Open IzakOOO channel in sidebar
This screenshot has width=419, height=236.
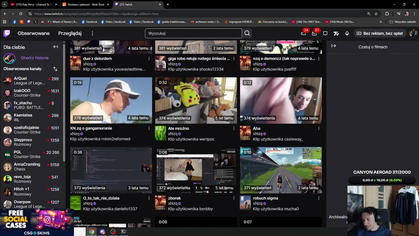[31, 93]
